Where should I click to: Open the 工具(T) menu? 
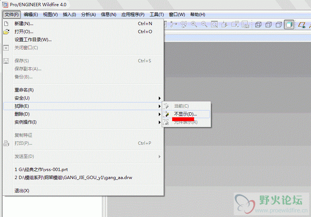(x=157, y=15)
